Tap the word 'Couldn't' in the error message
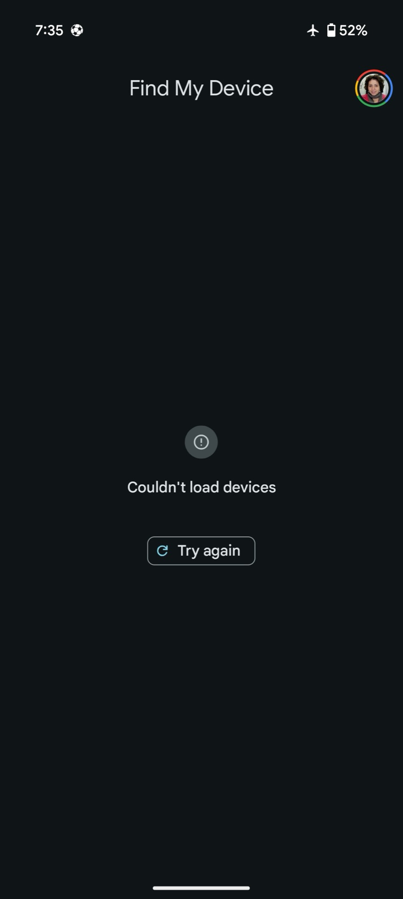The height and width of the screenshot is (899, 403). coord(156,487)
